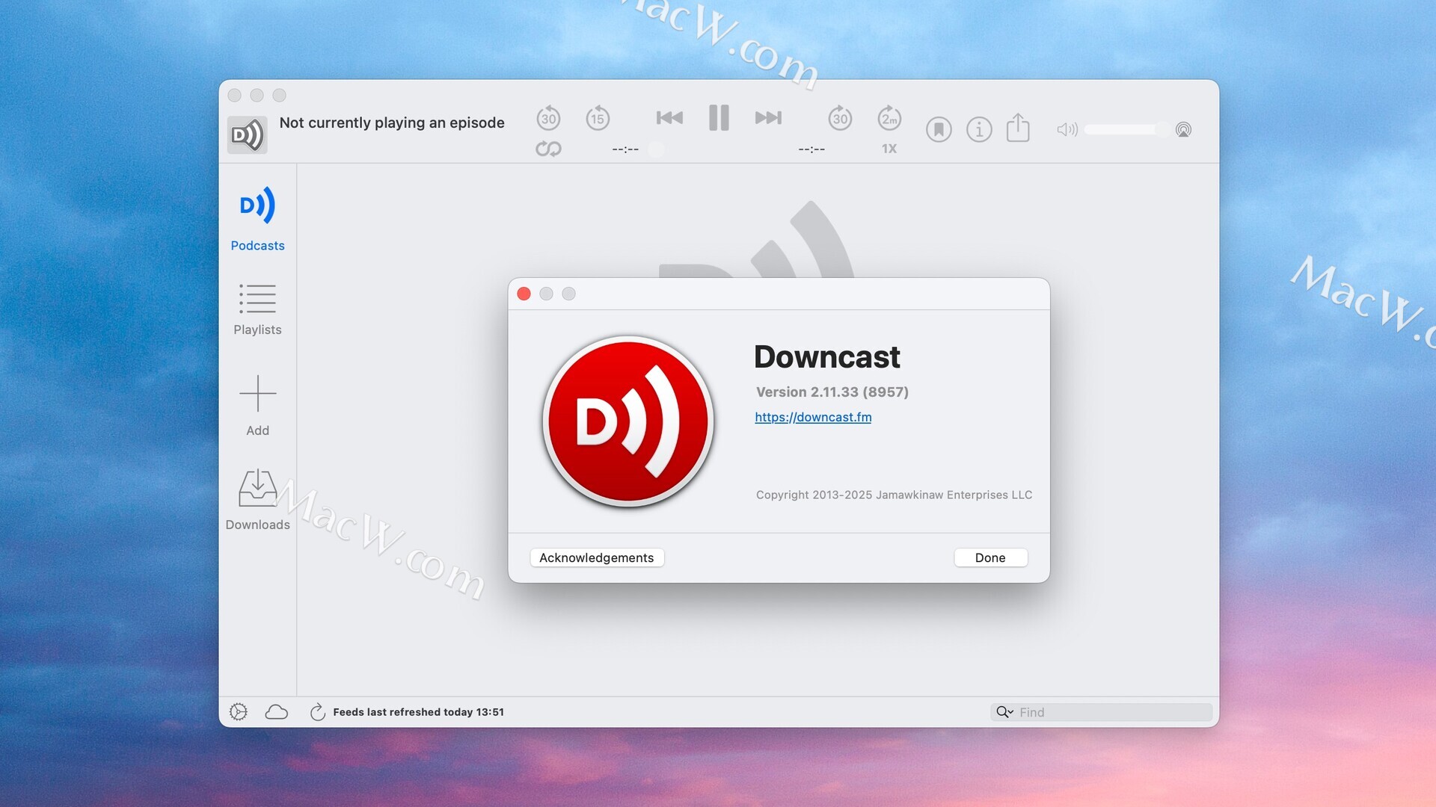This screenshot has width=1436, height=807.
Task: Skip forward 2 minutes
Action: pyautogui.click(x=889, y=118)
